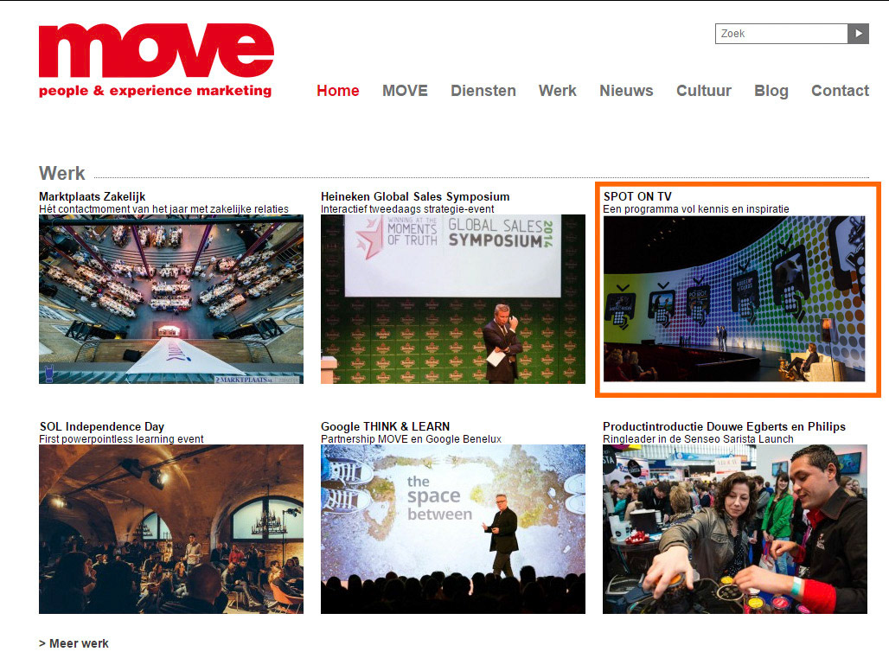Select the SPOT ON TV stage thumbnail
This screenshot has height=671, width=889.
[735, 298]
